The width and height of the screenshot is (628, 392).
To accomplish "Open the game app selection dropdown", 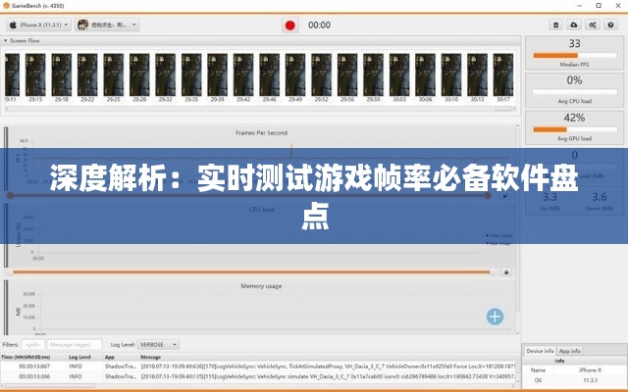I will coord(107,24).
